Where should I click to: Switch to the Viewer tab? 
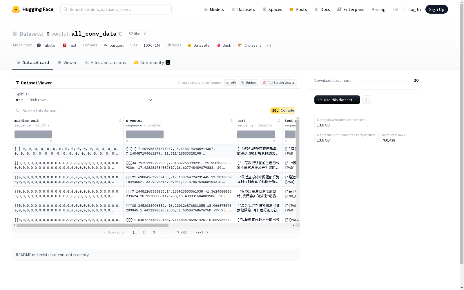tap(67, 62)
